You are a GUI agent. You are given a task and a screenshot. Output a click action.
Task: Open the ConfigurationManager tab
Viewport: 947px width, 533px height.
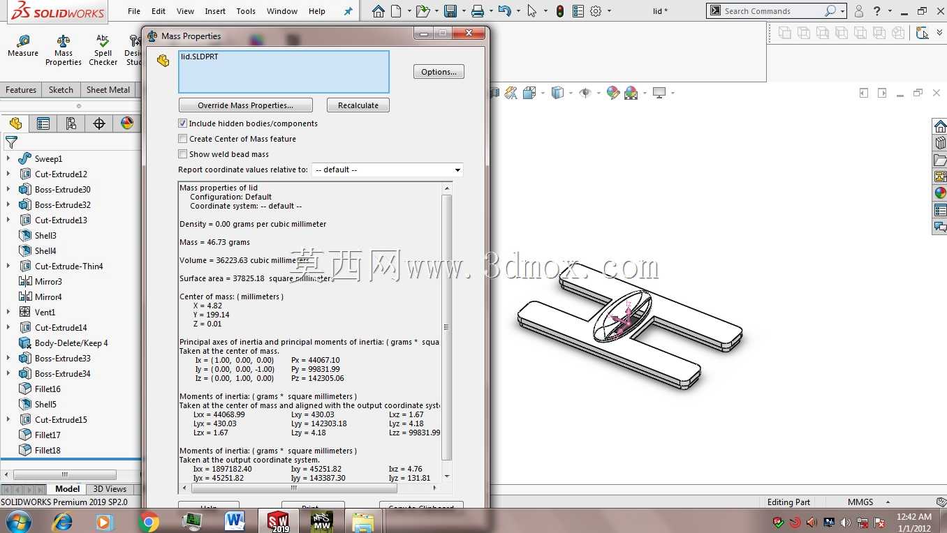(x=71, y=123)
